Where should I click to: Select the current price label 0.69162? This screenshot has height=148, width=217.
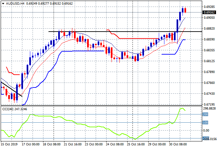(x=209, y=12)
